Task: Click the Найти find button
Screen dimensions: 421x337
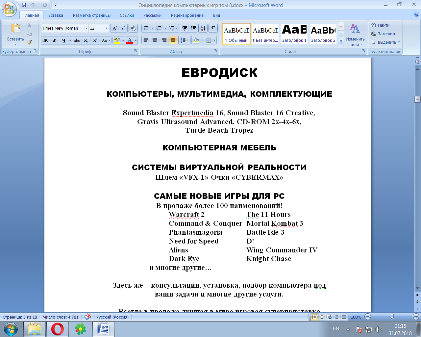Action: pyautogui.click(x=382, y=25)
